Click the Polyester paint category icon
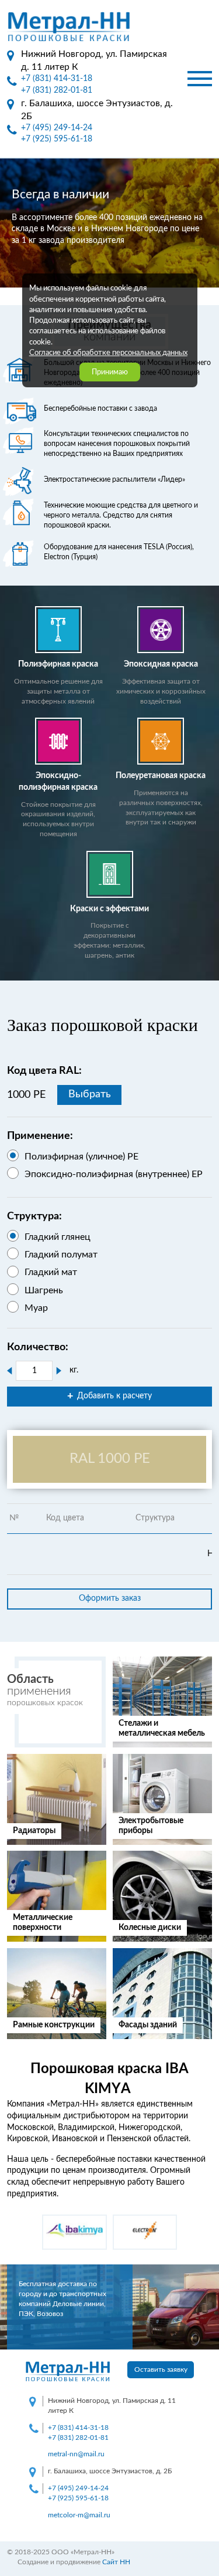Screen dimensions: 219x2576 [58, 630]
